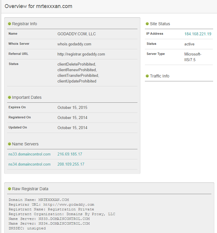This screenshot has height=233, width=217.
Task: Click the green bullet beside Traffic Info
Action: coord(147,76)
